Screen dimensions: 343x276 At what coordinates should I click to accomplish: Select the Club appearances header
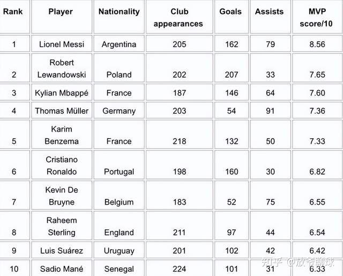coord(179,17)
